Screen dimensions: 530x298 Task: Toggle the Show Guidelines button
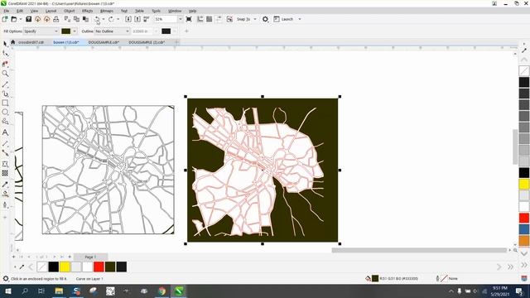click(219, 19)
